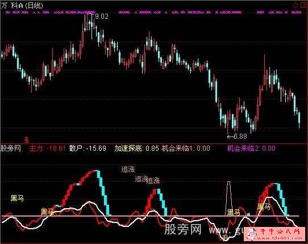Click the 黑马 label under the white spike
This screenshot has width=308, height=244.
pyautogui.click(x=234, y=213)
